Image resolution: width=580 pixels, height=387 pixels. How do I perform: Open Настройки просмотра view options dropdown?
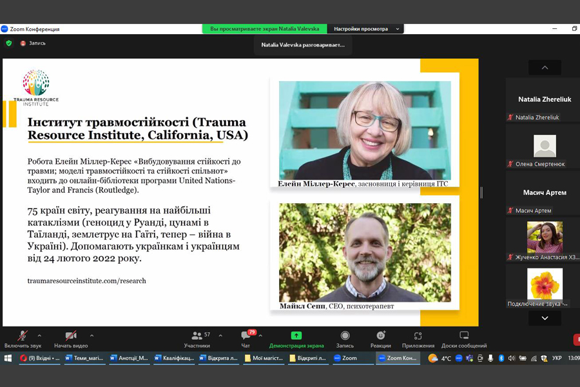point(366,29)
